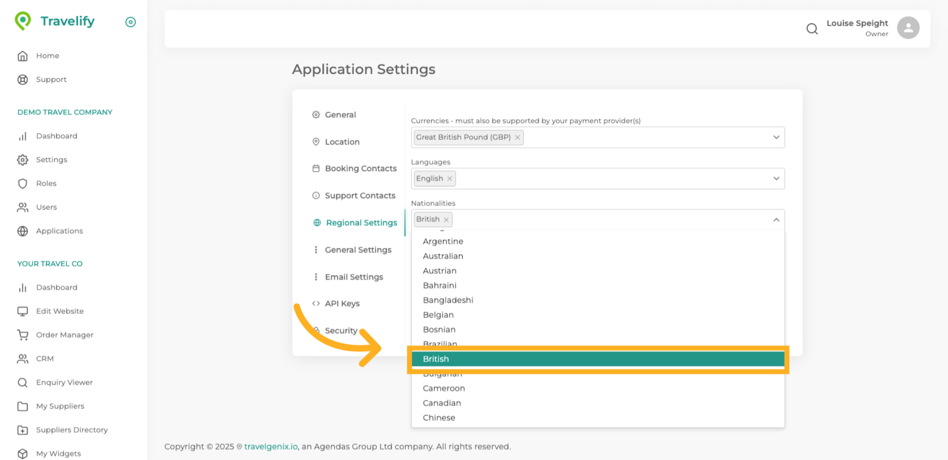Open the search magnifier in top bar

tap(812, 29)
